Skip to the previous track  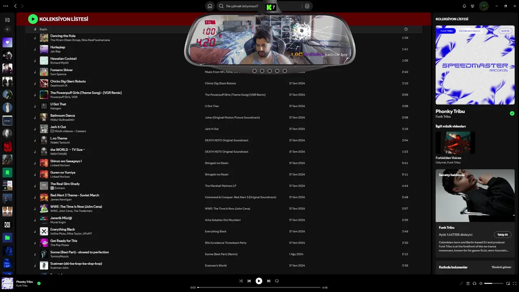[249, 281]
